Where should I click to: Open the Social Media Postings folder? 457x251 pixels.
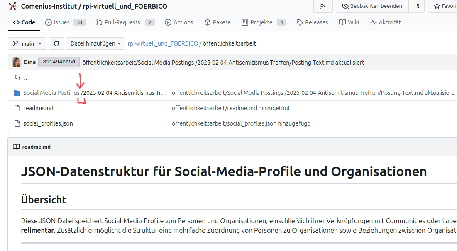pos(51,93)
